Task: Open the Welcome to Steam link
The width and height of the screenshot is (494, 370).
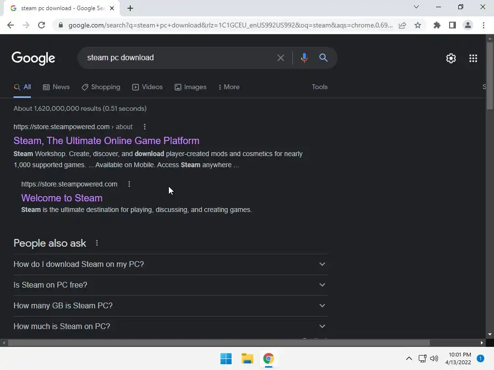Action: [x=62, y=198]
